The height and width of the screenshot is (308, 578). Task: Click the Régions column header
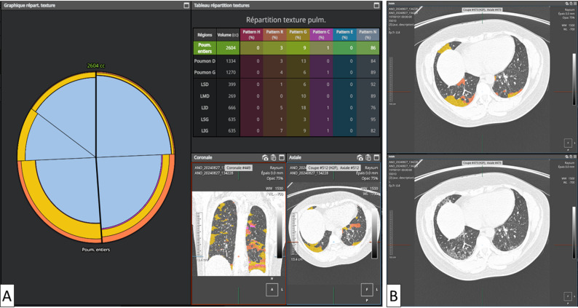pos(205,35)
